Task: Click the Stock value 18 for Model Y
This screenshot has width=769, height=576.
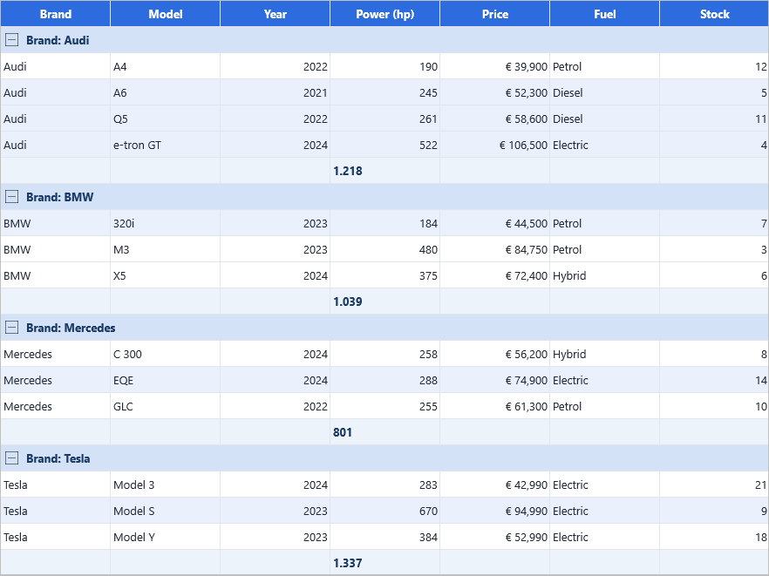Action: [x=715, y=537]
